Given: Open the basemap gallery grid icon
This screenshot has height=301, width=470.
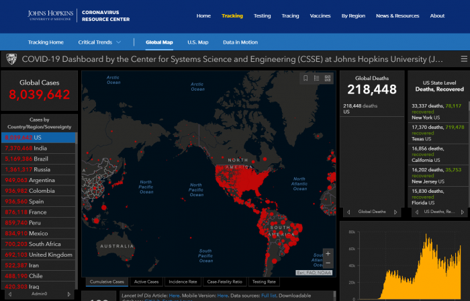Looking at the screenshot, I should click(x=328, y=78).
